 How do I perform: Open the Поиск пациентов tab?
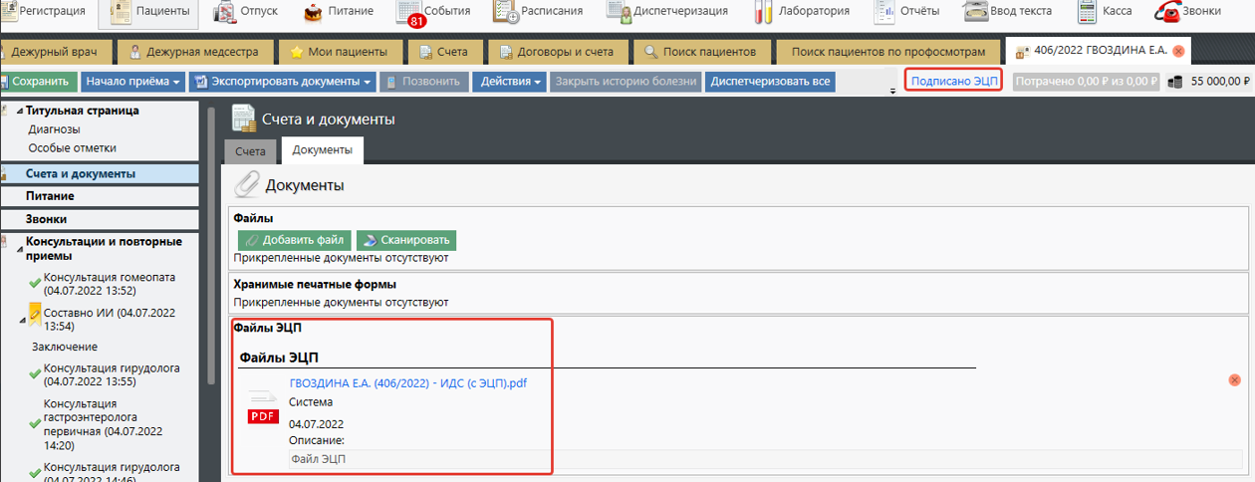(x=700, y=51)
